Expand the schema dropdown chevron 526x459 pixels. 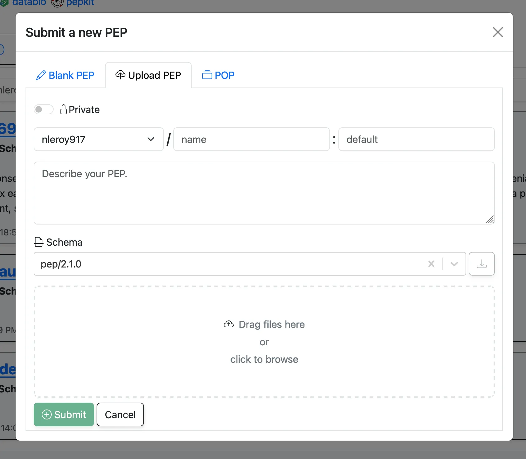point(454,264)
